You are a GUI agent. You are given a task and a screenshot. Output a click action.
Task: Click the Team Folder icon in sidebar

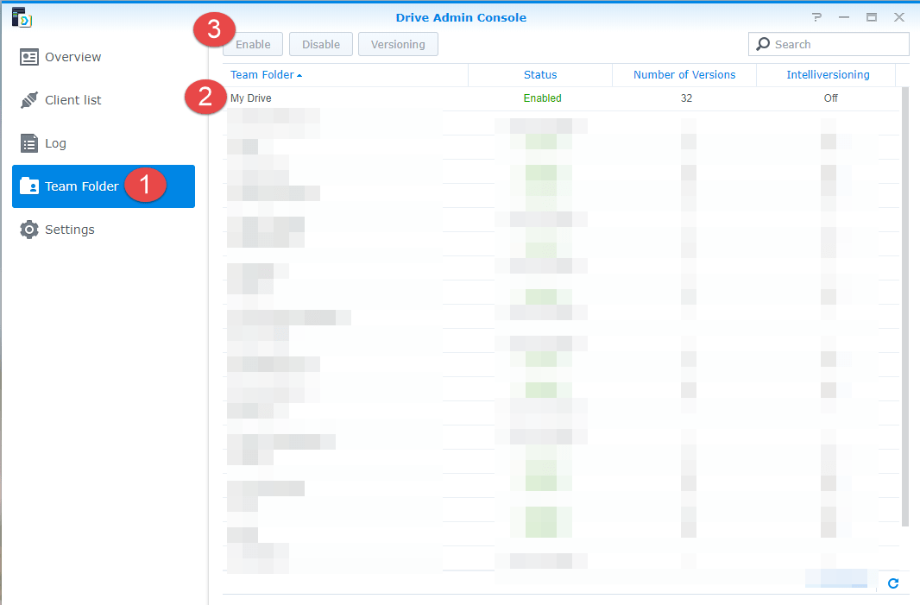[30, 186]
